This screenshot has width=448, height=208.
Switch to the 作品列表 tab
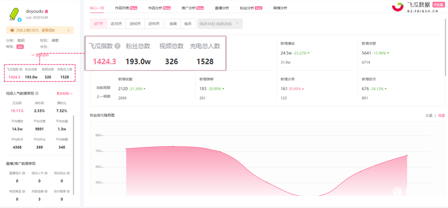[x=126, y=8]
